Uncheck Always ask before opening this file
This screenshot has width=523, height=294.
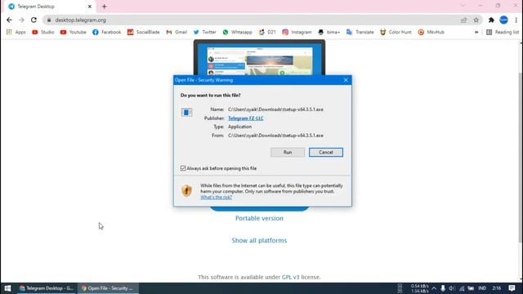pos(183,168)
